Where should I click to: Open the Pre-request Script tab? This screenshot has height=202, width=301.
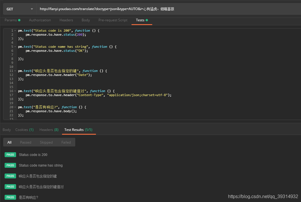[x=113, y=20]
